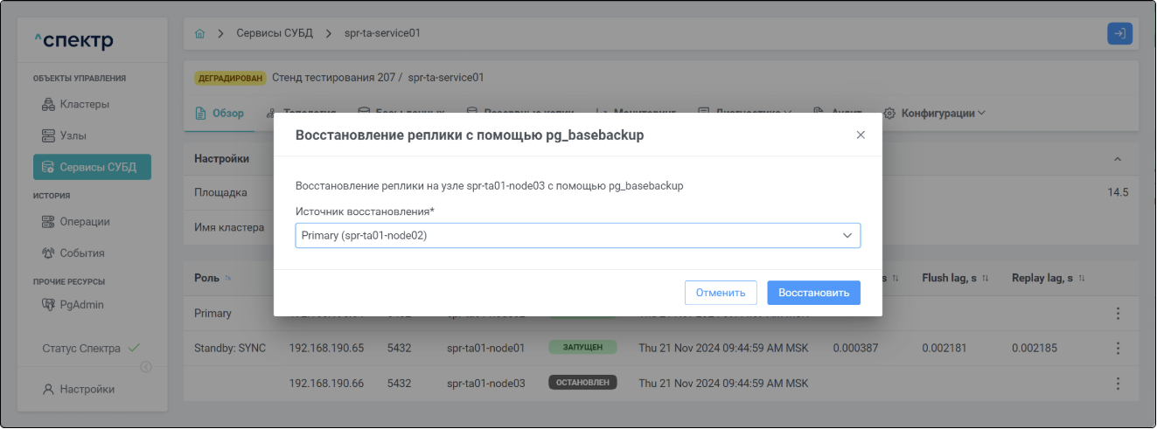Open actions menu for spr-ta01-node01 row
Screen dimensions: 1157x429
pyautogui.click(x=1117, y=348)
